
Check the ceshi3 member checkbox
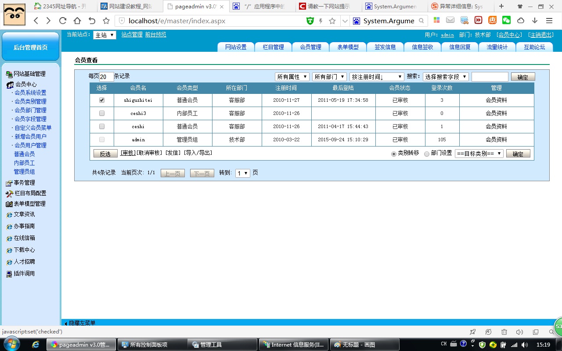click(102, 113)
